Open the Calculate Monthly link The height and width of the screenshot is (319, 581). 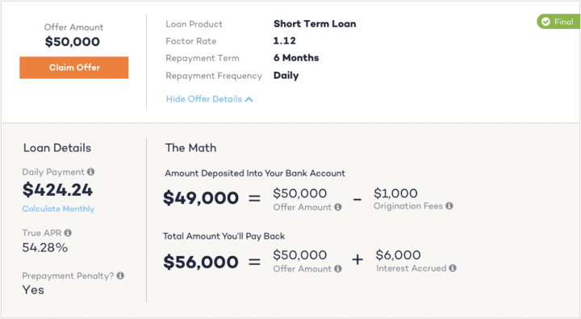pyautogui.click(x=58, y=209)
